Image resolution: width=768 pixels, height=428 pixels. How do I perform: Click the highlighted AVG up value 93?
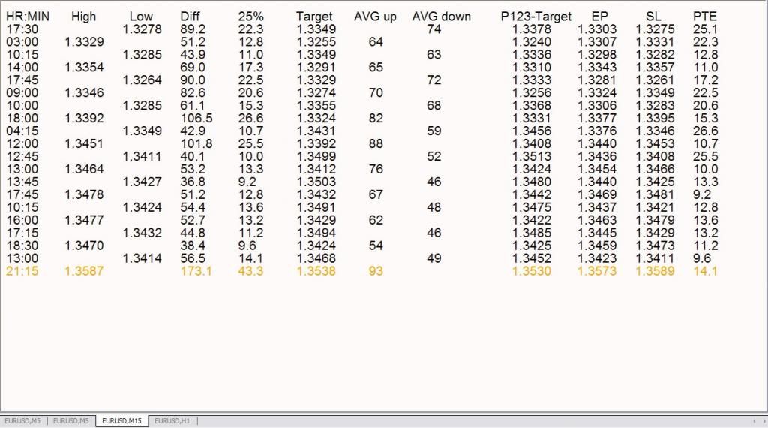[x=376, y=272]
